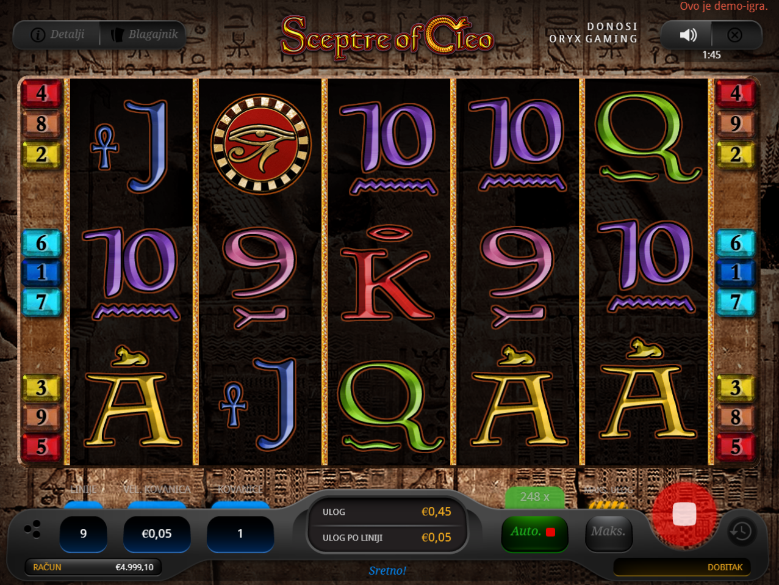The width and height of the screenshot is (779, 585).
Task: Stop the spin with red button
Action: [684, 514]
